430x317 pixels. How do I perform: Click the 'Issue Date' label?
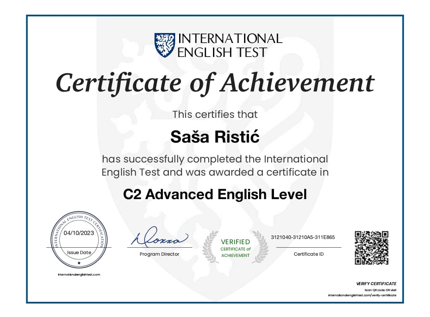(79, 252)
